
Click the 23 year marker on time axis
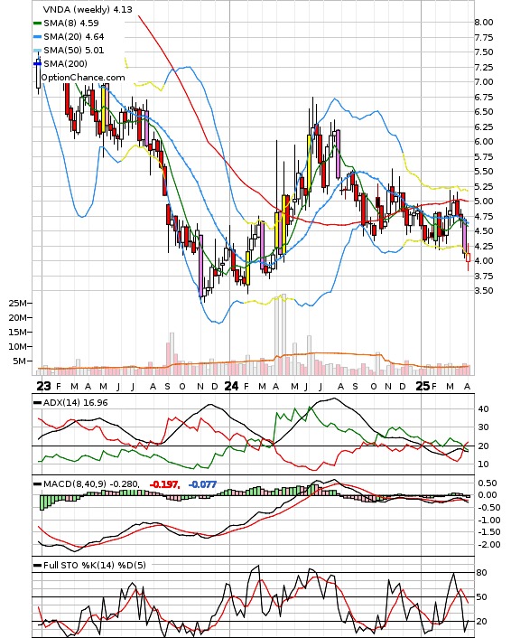click(43, 386)
